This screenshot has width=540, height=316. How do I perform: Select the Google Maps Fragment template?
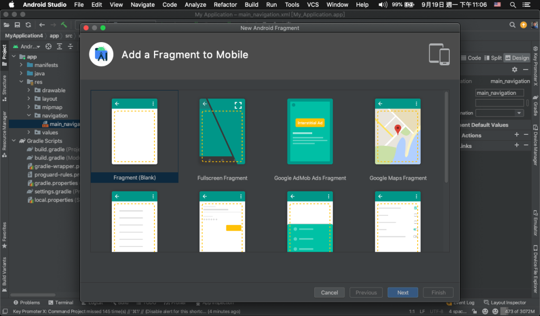point(398,136)
